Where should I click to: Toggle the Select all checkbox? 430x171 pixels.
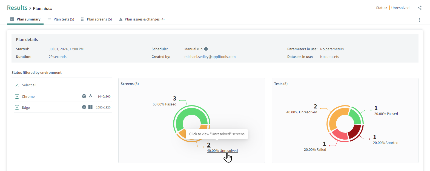tap(17, 85)
